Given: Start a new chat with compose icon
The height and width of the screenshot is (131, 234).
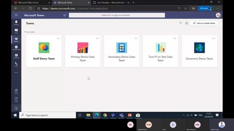Looking at the screenshot, I should 65,15.
